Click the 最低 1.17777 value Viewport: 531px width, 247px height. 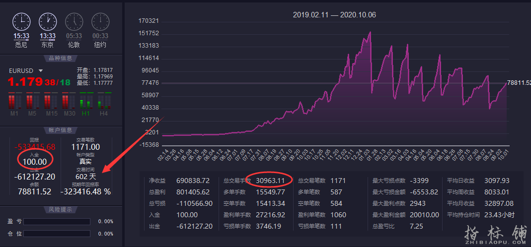tap(103, 83)
